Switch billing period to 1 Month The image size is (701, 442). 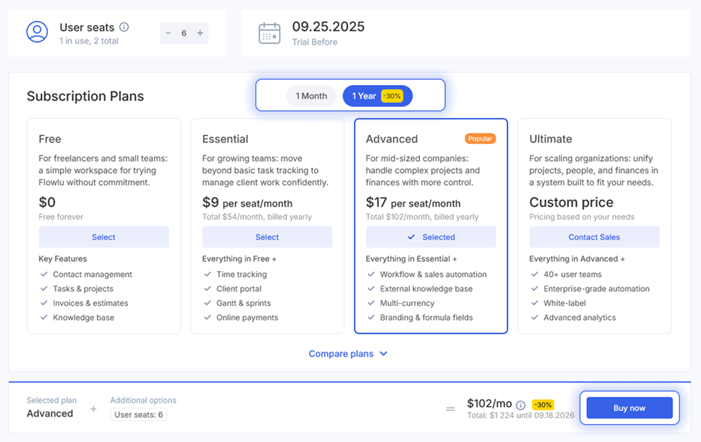[x=311, y=96]
